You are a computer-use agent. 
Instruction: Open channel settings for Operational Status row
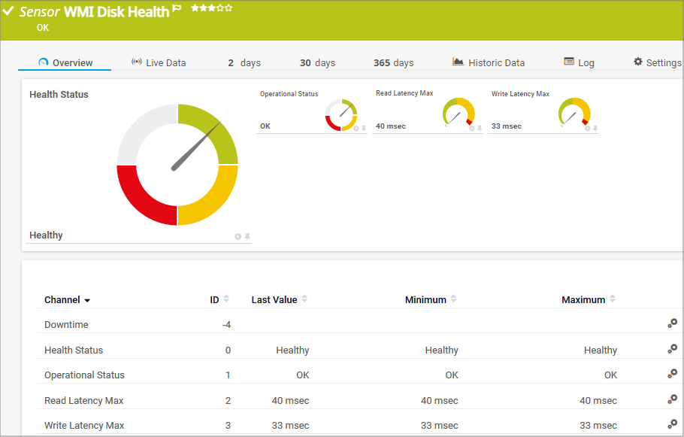point(672,374)
